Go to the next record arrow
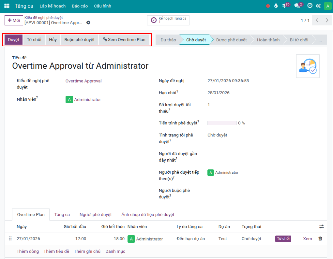The height and width of the screenshot is (259, 333). click(327, 21)
